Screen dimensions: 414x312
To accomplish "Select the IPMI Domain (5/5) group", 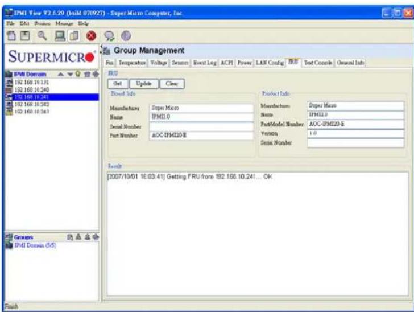I will pyautogui.click(x=35, y=245).
